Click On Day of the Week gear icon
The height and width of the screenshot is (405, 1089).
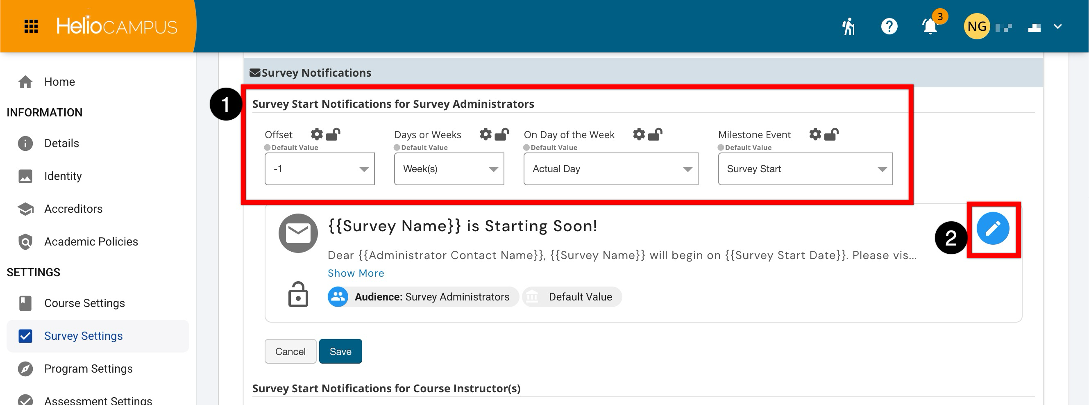[639, 134]
